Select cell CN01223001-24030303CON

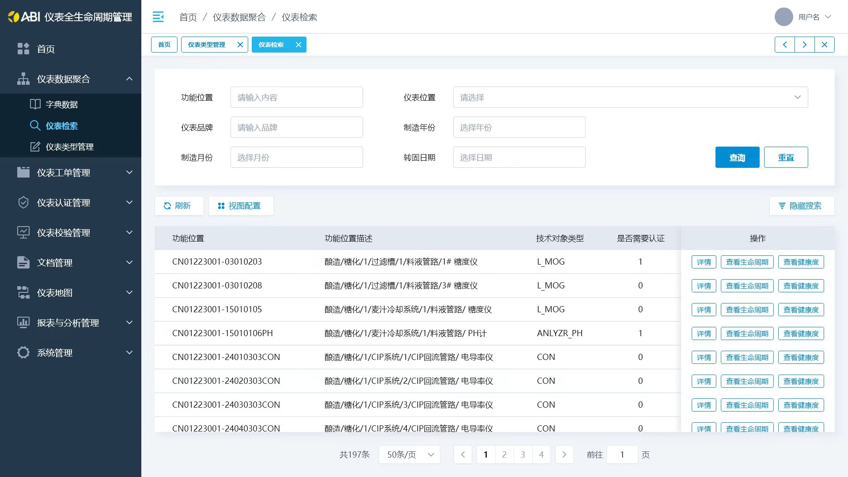[x=226, y=405]
